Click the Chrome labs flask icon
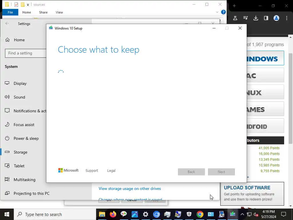 [x=235, y=18]
